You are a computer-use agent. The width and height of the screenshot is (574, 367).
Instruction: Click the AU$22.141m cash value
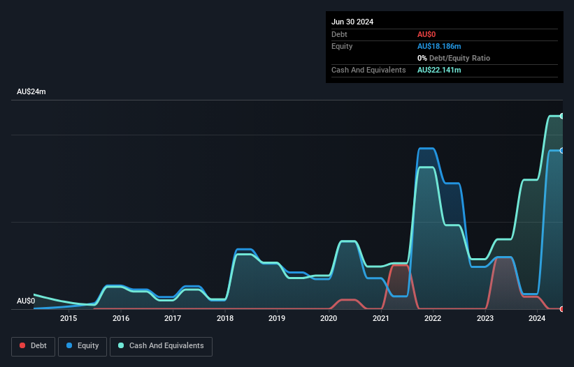[439, 70]
